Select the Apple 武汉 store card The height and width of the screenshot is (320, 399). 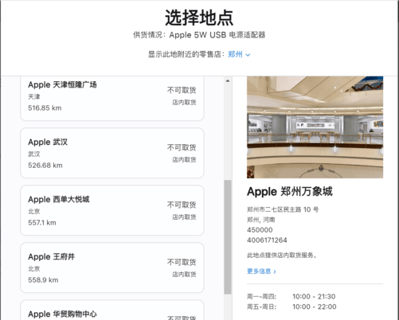112,153
